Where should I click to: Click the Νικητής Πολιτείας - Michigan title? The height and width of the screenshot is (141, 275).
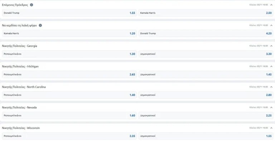[20, 66]
